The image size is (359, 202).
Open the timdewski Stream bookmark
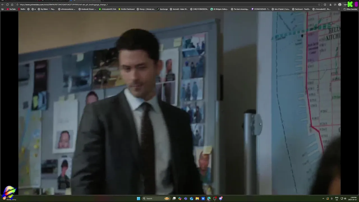pyautogui.click(x=87, y=9)
